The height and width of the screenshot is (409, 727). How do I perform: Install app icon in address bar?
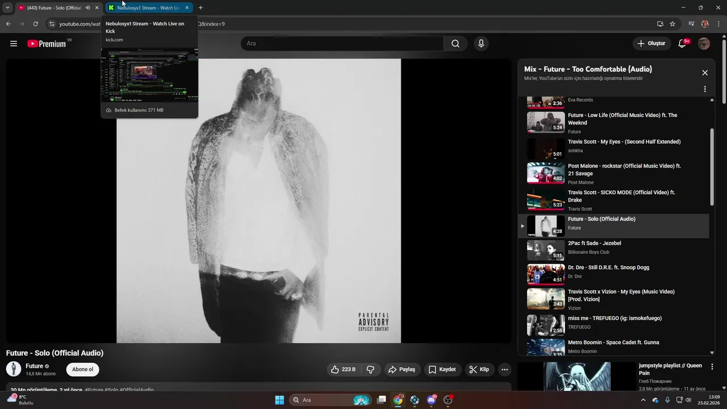(660, 24)
